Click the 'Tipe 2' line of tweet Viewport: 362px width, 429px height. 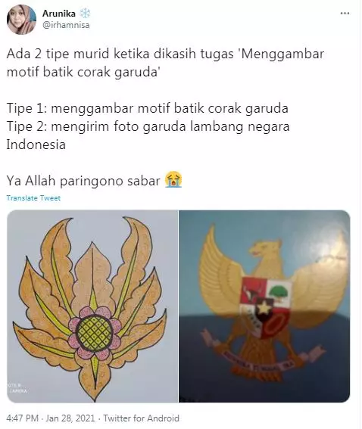click(x=148, y=135)
